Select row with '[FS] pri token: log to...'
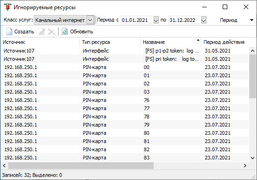Screen dimensions: 257x180 (x=125, y=59)
